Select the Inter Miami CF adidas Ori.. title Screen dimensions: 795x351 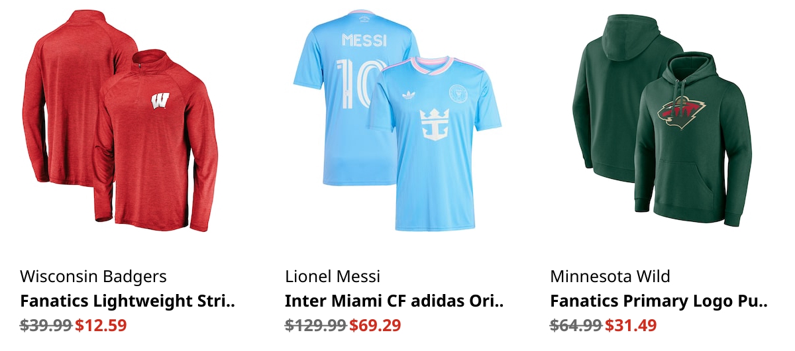pyautogui.click(x=394, y=301)
